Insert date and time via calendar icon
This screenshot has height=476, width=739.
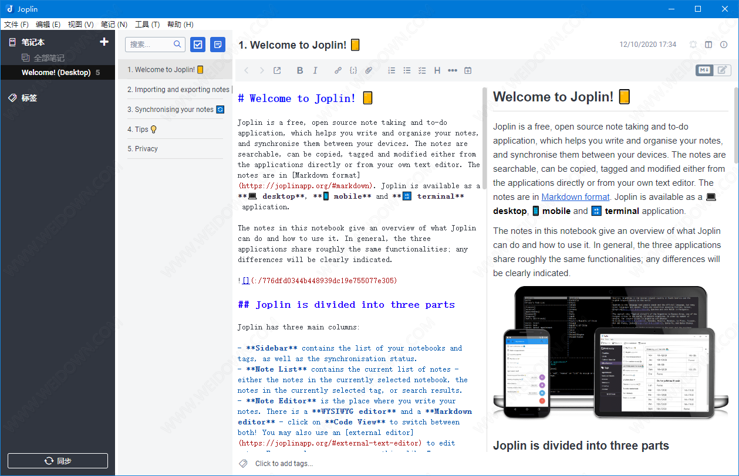[x=468, y=70]
